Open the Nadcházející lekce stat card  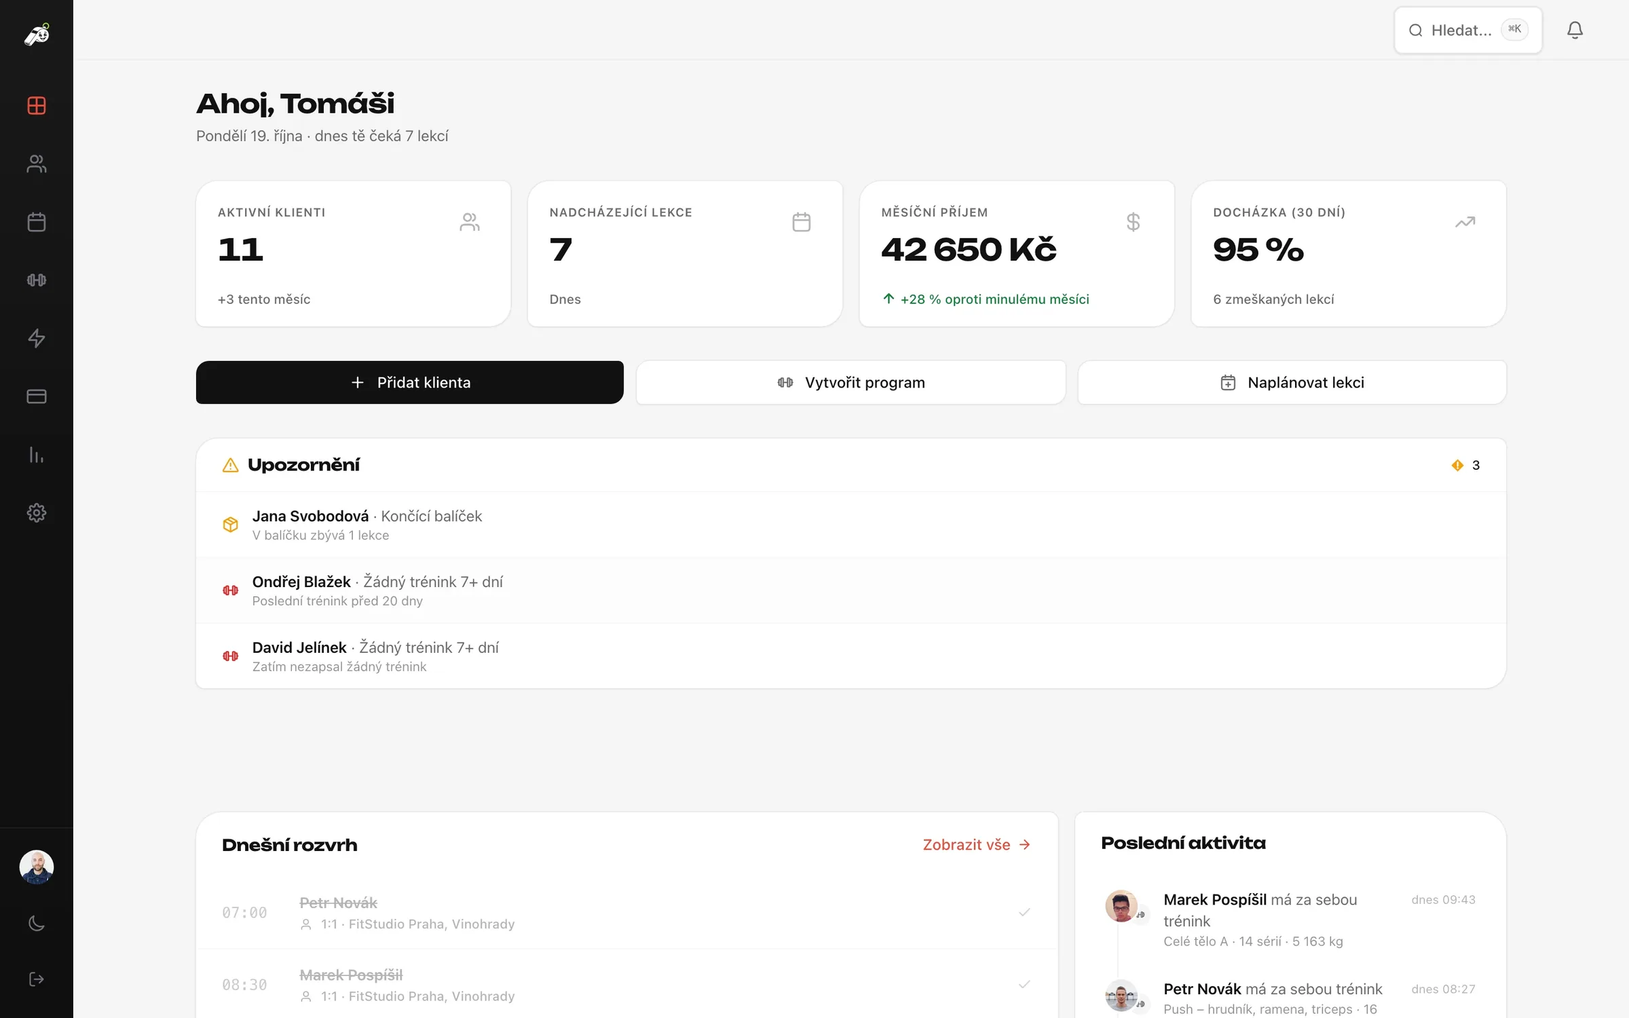pos(686,254)
